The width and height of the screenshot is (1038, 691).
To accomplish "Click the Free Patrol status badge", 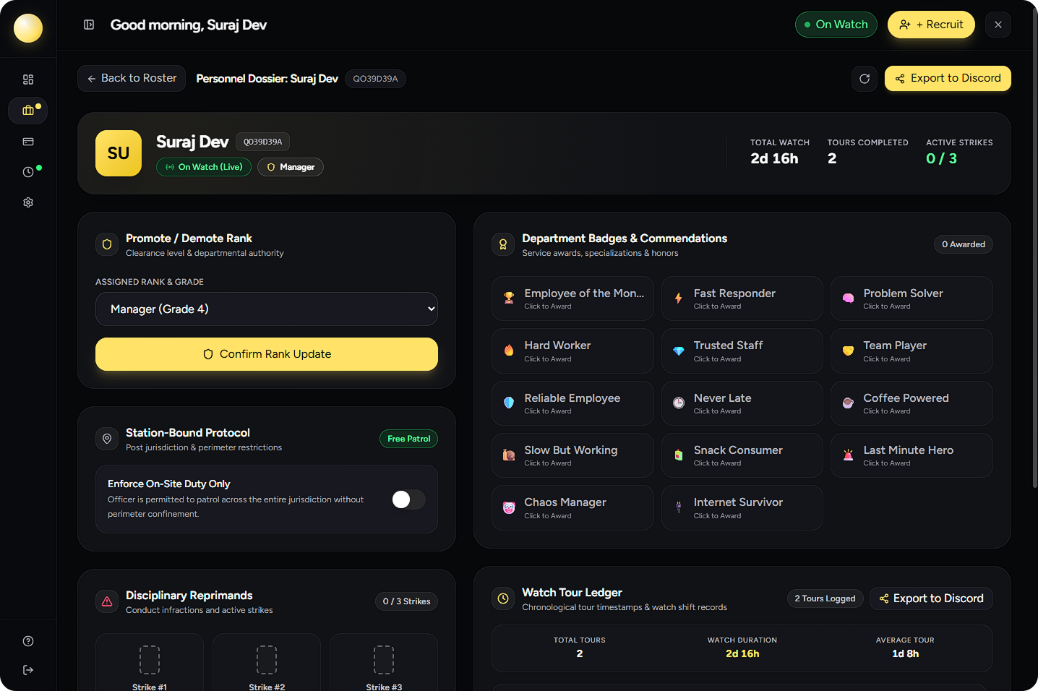I will pos(408,439).
